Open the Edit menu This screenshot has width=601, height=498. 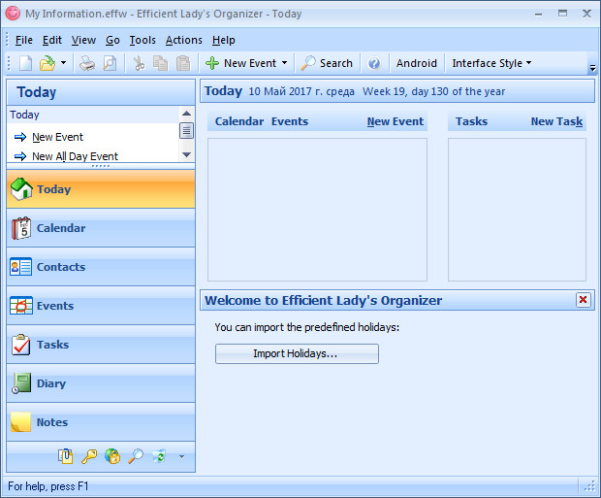(52, 40)
